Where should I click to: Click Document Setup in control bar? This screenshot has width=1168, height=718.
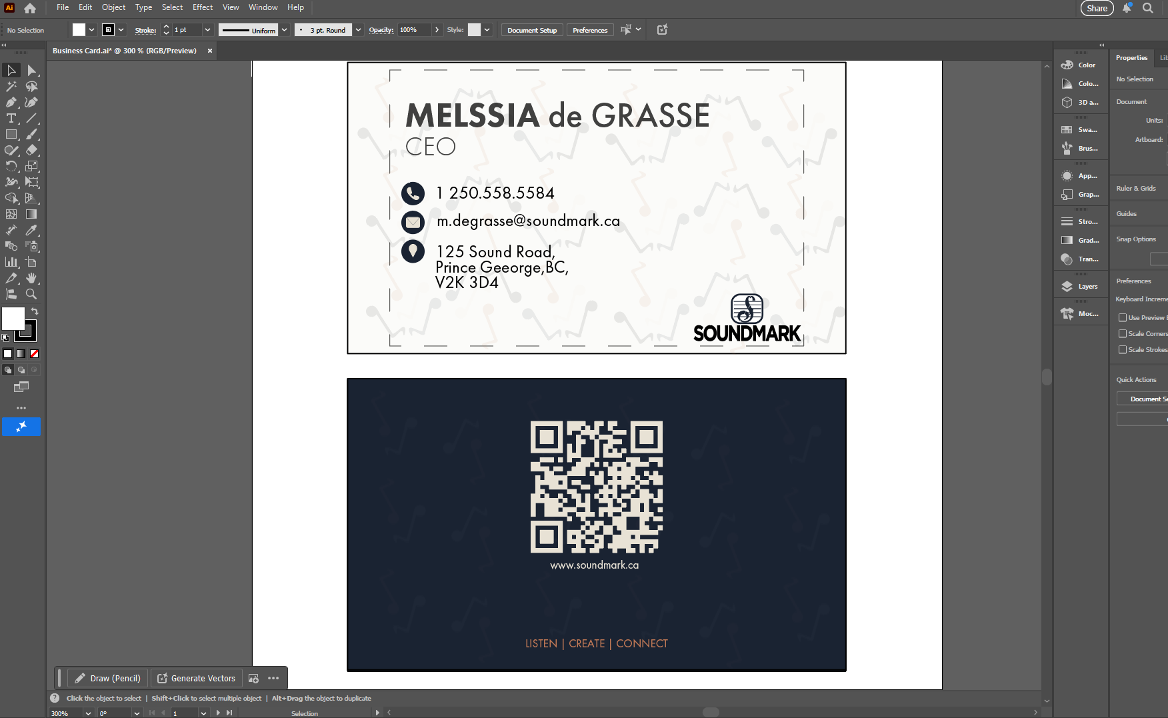coord(532,30)
